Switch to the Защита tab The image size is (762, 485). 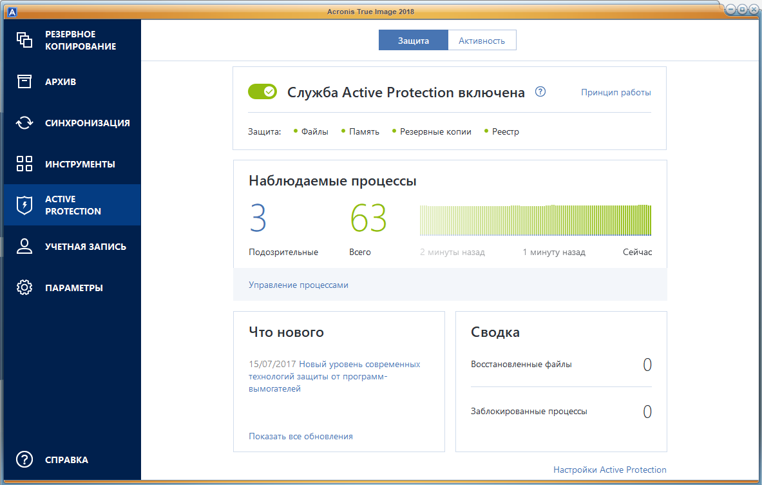413,41
